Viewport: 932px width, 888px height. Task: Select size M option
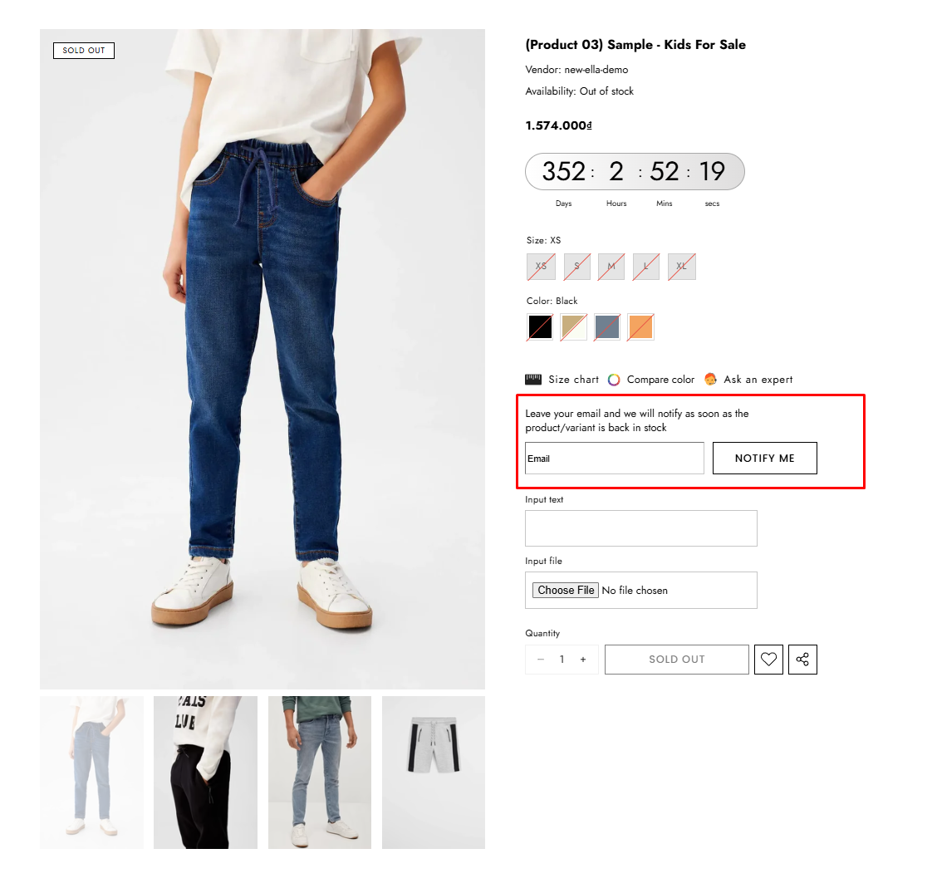tap(611, 267)
